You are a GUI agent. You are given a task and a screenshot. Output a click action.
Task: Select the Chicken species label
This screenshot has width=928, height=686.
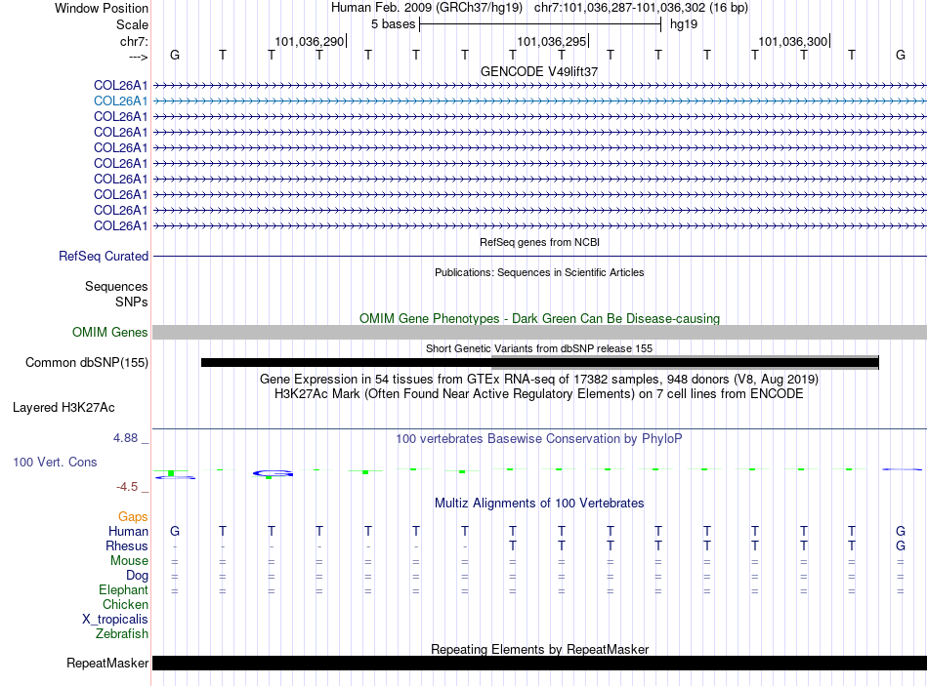[x=125, y=604]
